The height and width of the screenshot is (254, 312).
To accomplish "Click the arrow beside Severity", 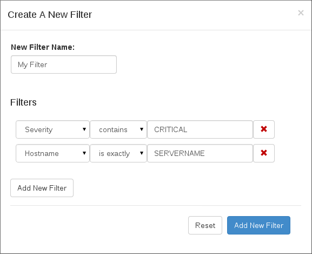I will (84, 129).
